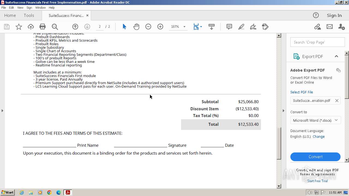Change the document language with the Change link
349x196 pixels.
tap(318, 137)
